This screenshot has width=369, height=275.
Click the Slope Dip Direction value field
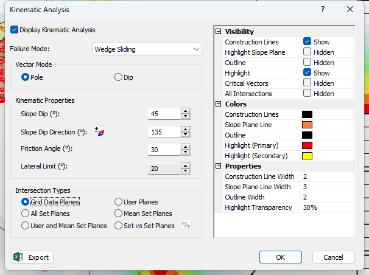(x=164, y=132)
